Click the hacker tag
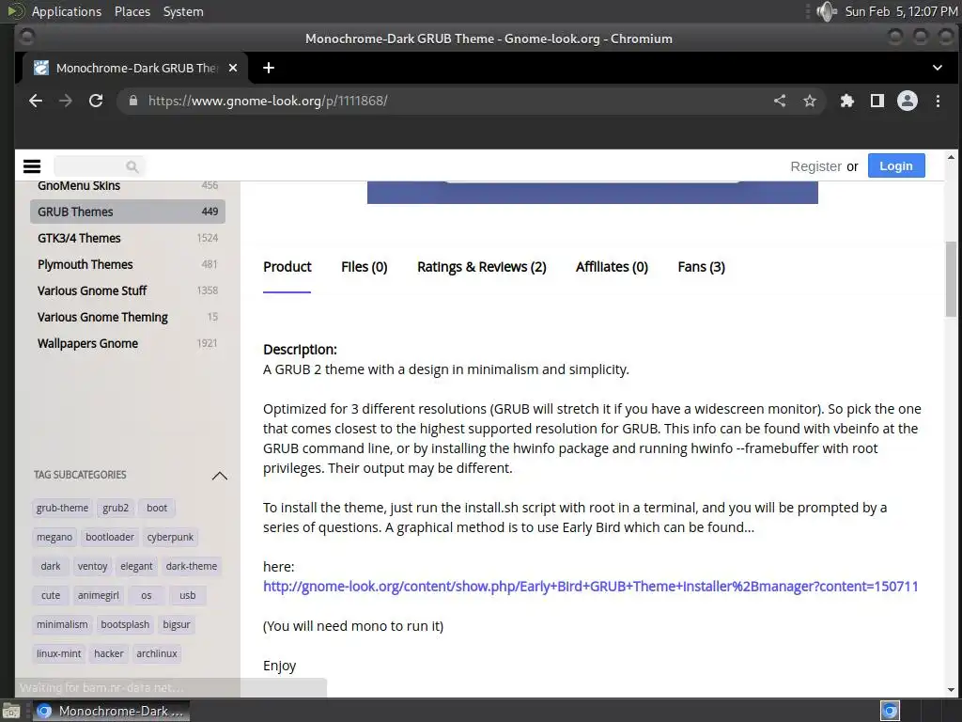This screenshot has height=722, width=962. [109, 654]
